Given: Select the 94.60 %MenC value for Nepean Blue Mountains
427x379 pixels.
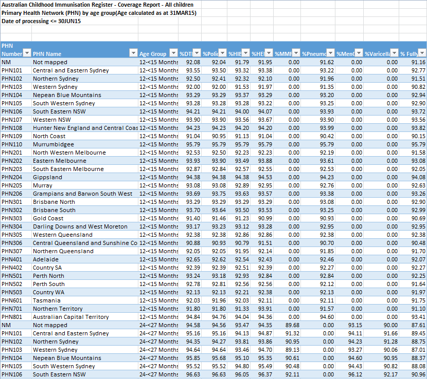Looking at the screenshot, I should point(349,358).
